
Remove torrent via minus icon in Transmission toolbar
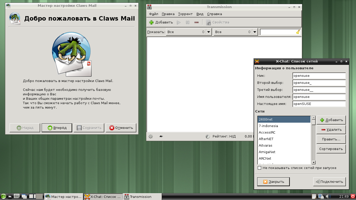197,22
